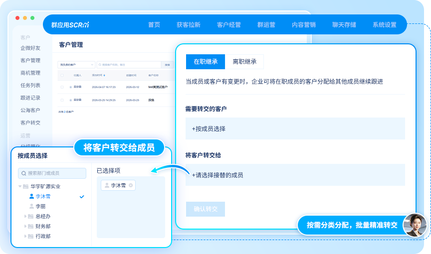The image size is (431, 254).
Task: Click blue person icon beside 李沐雪 in tree
Action: [31, 196]
